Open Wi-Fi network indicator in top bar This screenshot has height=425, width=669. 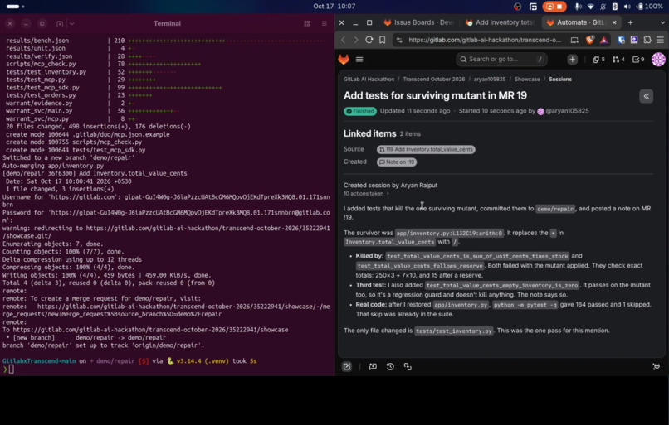pos(590,7)
